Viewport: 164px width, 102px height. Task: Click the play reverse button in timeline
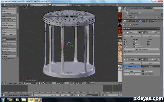click(78, 95)
